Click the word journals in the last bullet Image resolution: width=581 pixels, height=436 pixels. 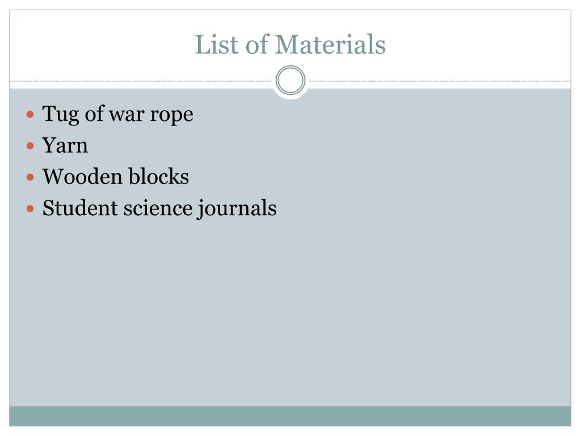coord(237,209)
